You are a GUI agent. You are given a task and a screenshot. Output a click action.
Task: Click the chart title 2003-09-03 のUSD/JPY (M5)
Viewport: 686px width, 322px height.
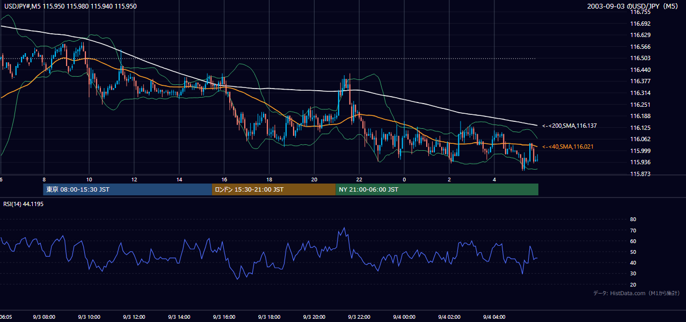634,6
